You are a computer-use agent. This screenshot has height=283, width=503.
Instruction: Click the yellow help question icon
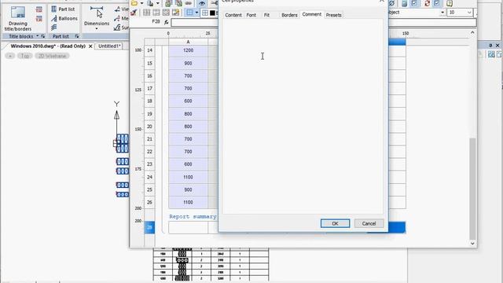coord(450,3)
